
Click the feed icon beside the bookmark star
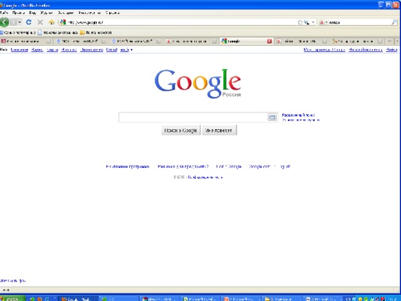pyautogui.click(x=306, y=23)
